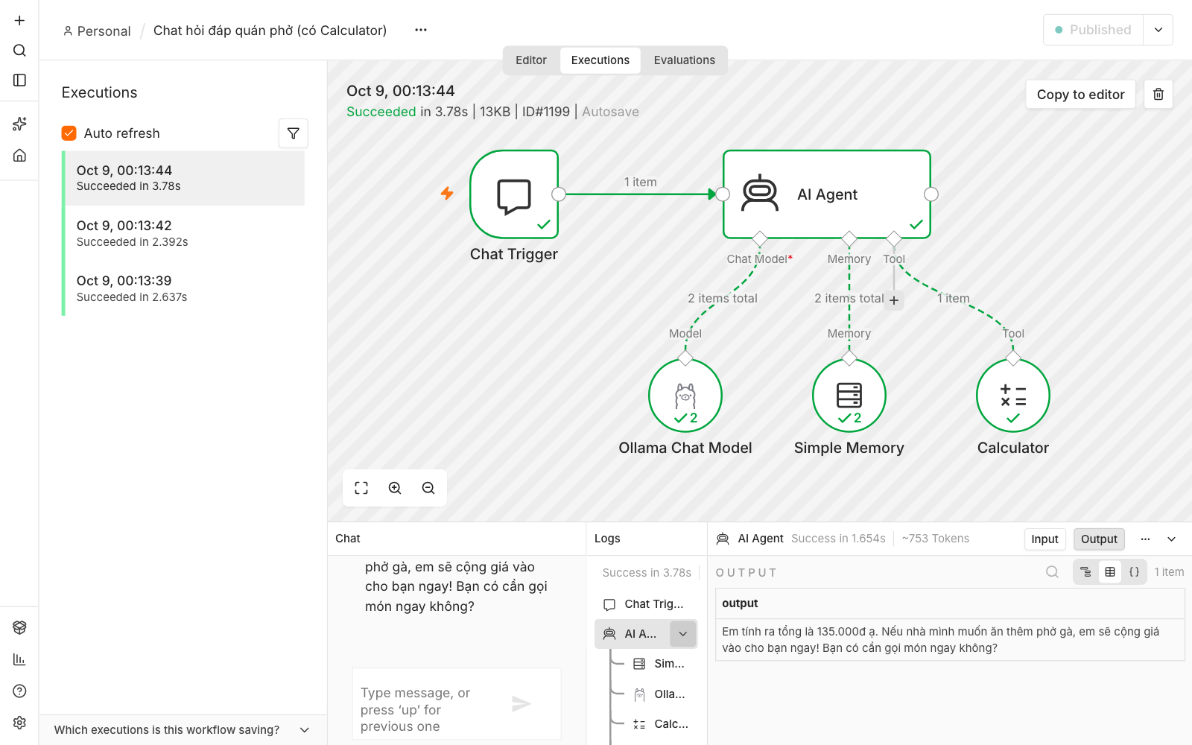Image resolution: width=1192 pixels, height=745 pixels.
Task: Select the Calculator node
Action: (x=1013, y=396)
